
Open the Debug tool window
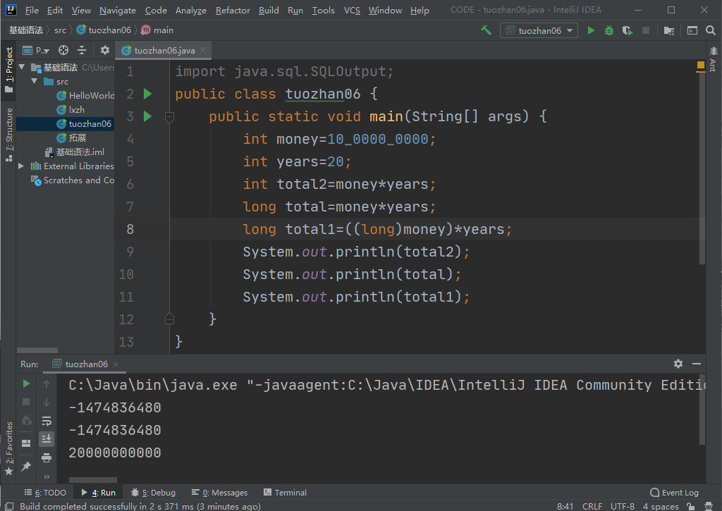tap(154, 493)
